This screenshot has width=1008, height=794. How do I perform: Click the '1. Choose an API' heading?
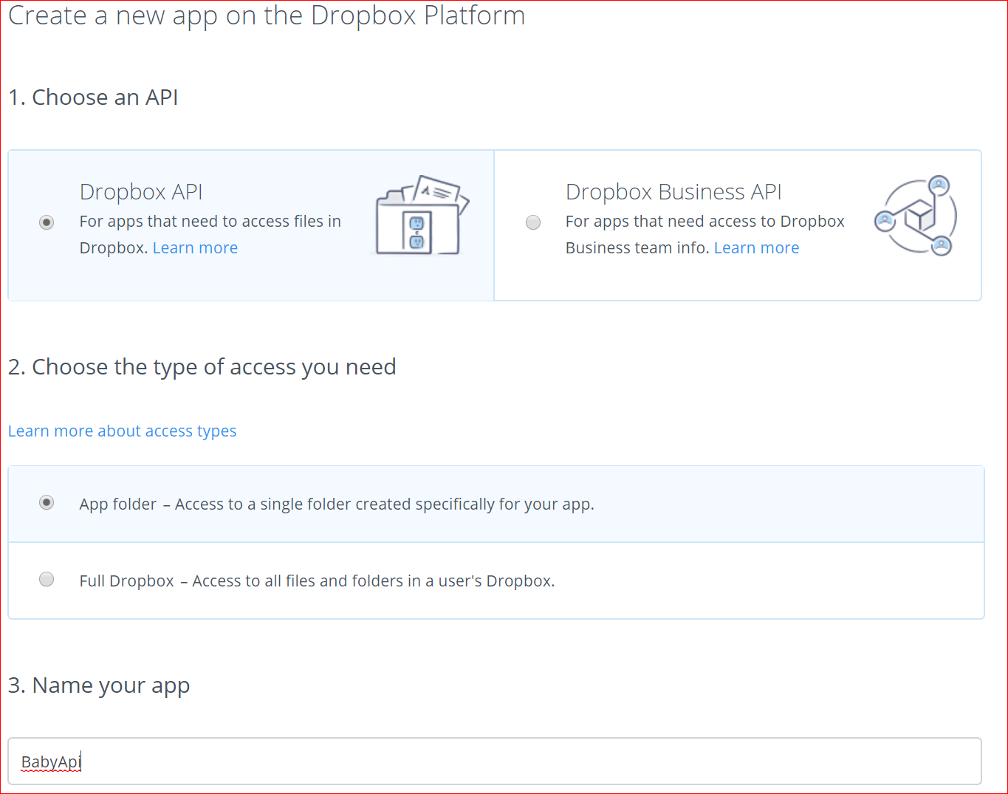click(x=93, y=97)
